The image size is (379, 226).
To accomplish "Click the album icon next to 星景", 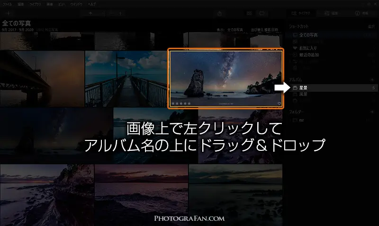I will tap(295, 88).
